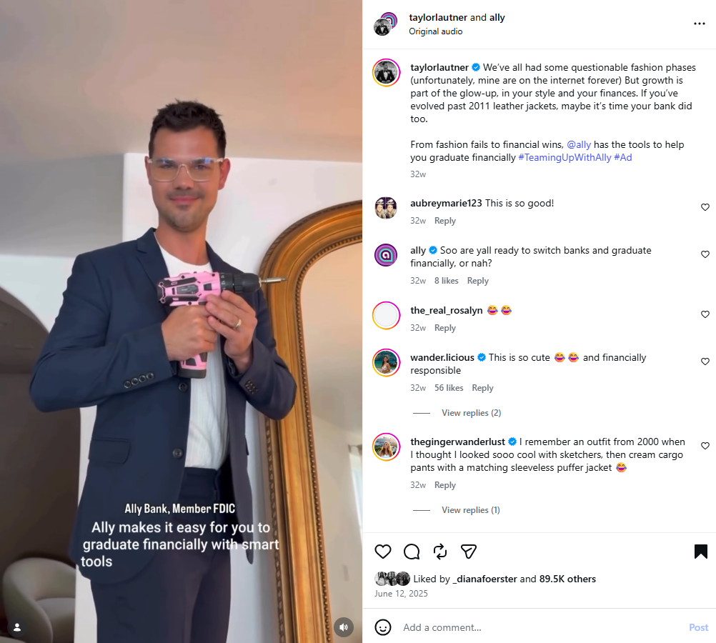The width and height of the screenshot is (716, 643).
Task: View the 89.5K others likes list
Action: (x=567, y=579)
